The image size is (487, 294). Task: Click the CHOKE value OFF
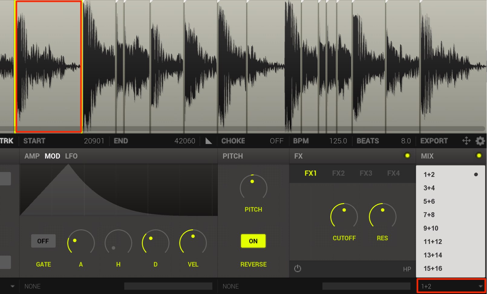coord(276,141)
